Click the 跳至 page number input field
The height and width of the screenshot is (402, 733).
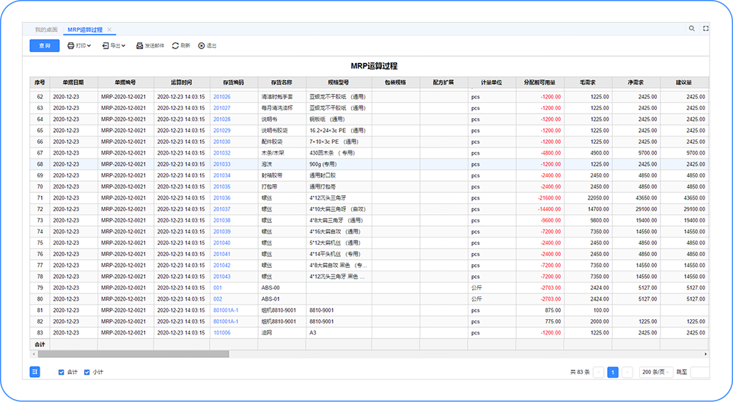click(700, 372)
